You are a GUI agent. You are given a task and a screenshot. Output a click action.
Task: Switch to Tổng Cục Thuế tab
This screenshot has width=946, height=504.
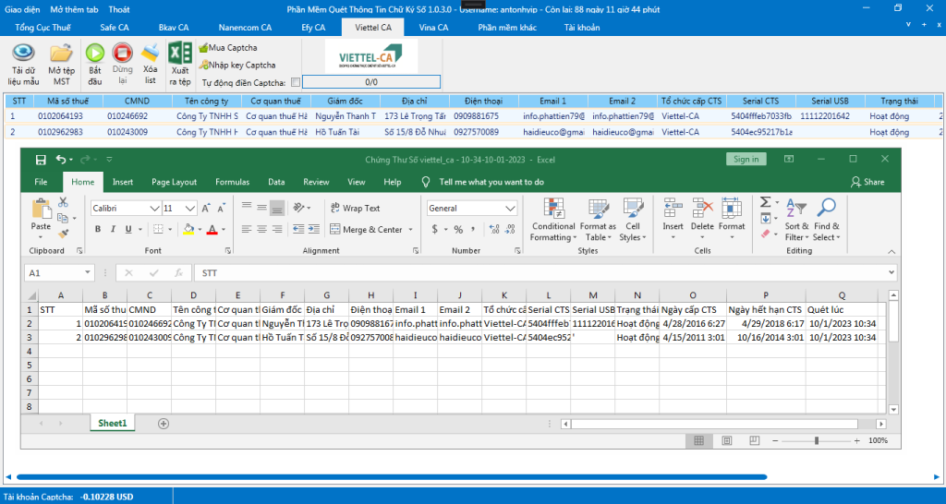[x=42, y=28]
